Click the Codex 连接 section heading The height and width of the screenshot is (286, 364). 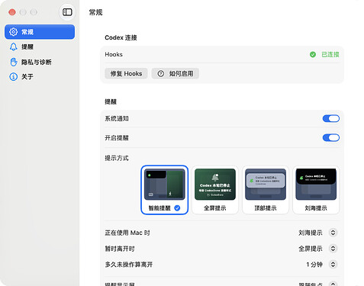[121, 37]
